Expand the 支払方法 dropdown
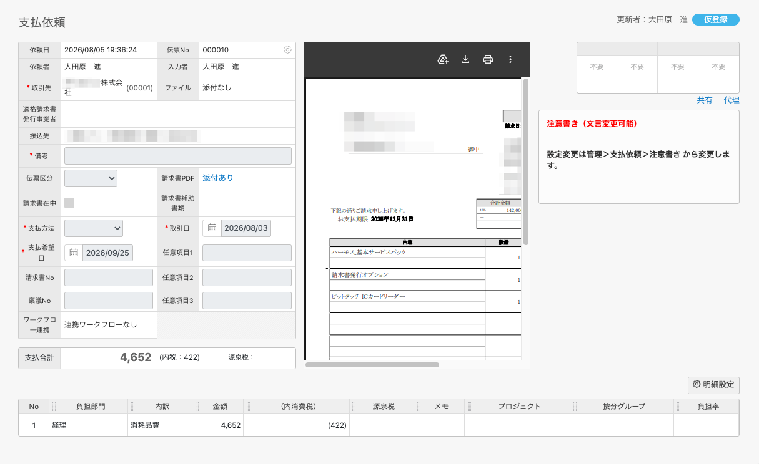 tap(94, 228)
